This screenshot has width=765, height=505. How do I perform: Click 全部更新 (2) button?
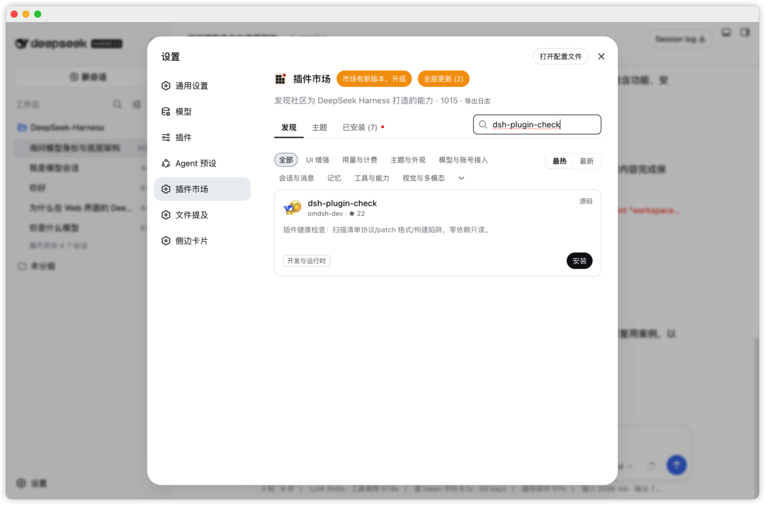[443, 79]
